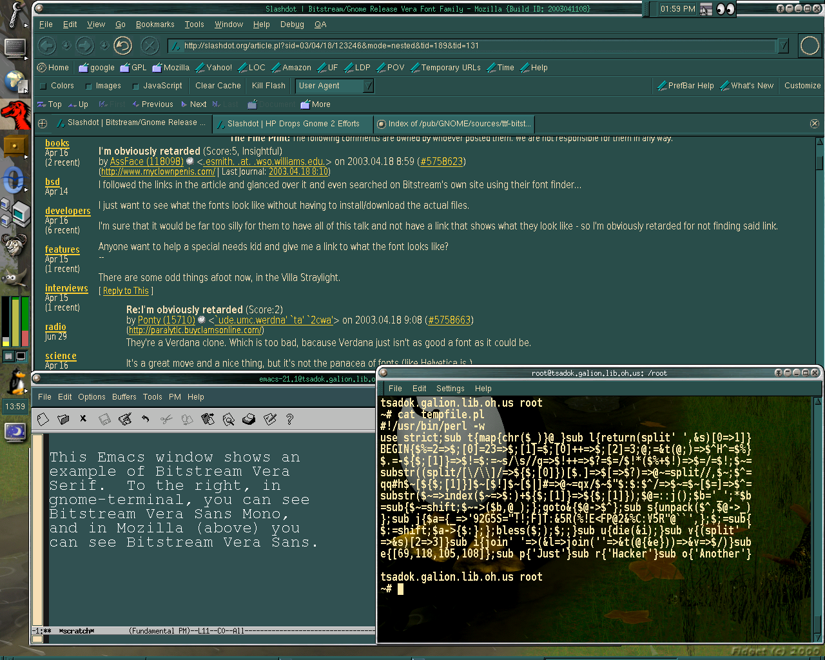Viewport: 825px width, 660px height.
Task: Open a new tab with the plus icon
Action: click(43, 124)
